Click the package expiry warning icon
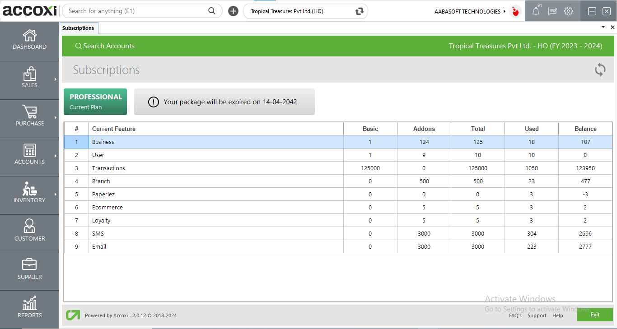Screen dimensions: 617x329 (154, 102)
